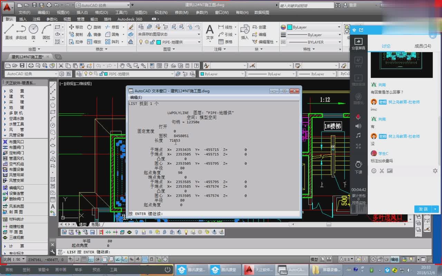Screen dimensions: 442x276
Task: Click the 移动 move tool
Action: point(76,27)
